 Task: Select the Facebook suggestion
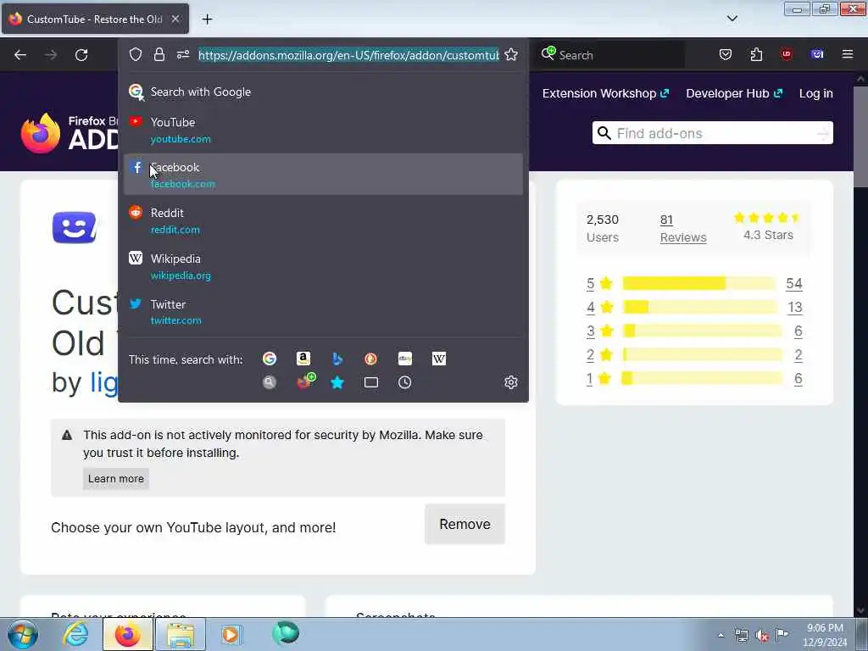323,175
